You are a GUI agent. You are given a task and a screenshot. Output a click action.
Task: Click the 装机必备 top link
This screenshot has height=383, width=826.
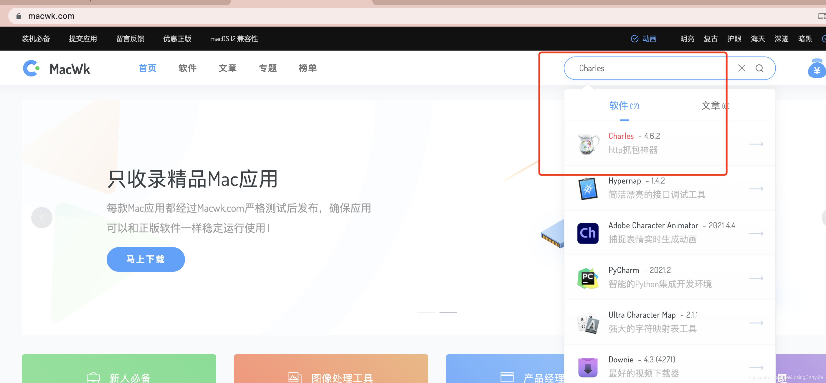point(36,39)
